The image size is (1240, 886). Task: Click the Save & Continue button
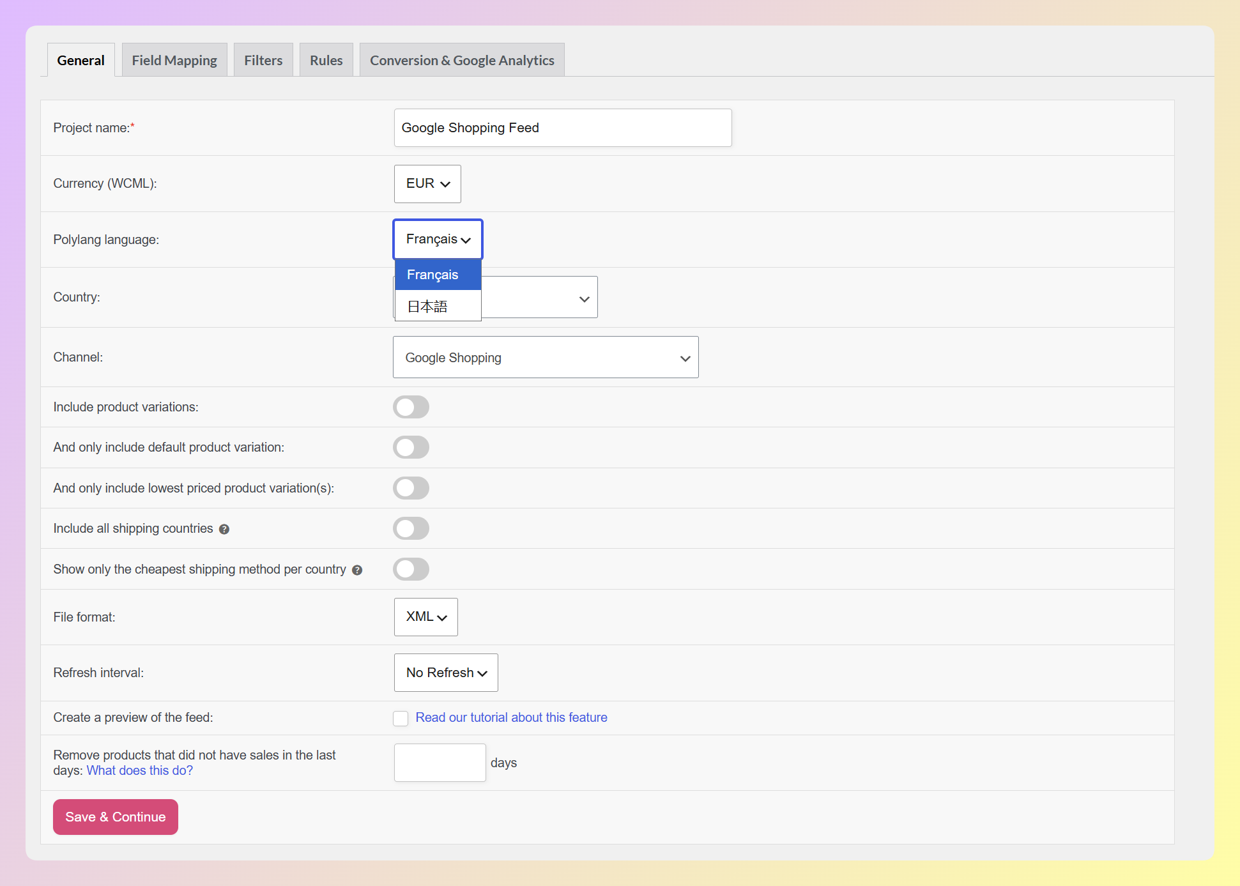[116, 817]
